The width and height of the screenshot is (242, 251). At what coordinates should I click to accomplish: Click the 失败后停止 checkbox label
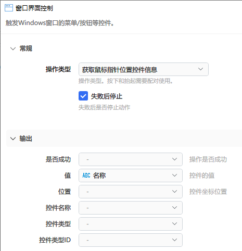coord(107,96)
